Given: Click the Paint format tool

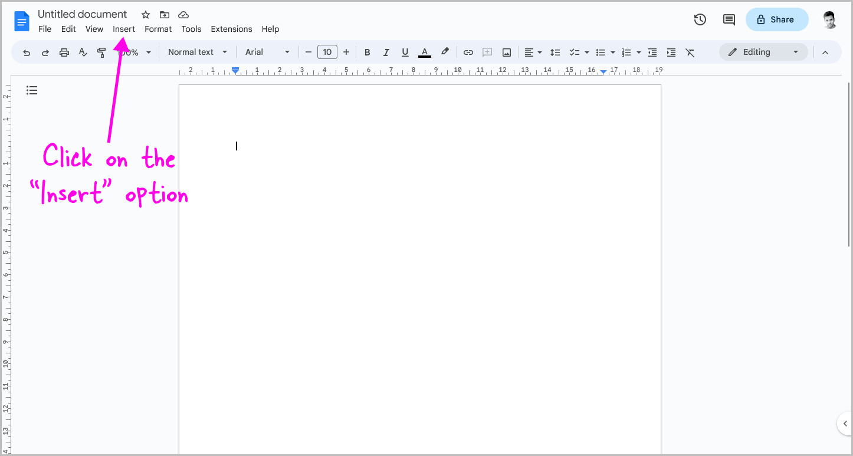Looking at the screenshot, I should (x=101, y=52).
